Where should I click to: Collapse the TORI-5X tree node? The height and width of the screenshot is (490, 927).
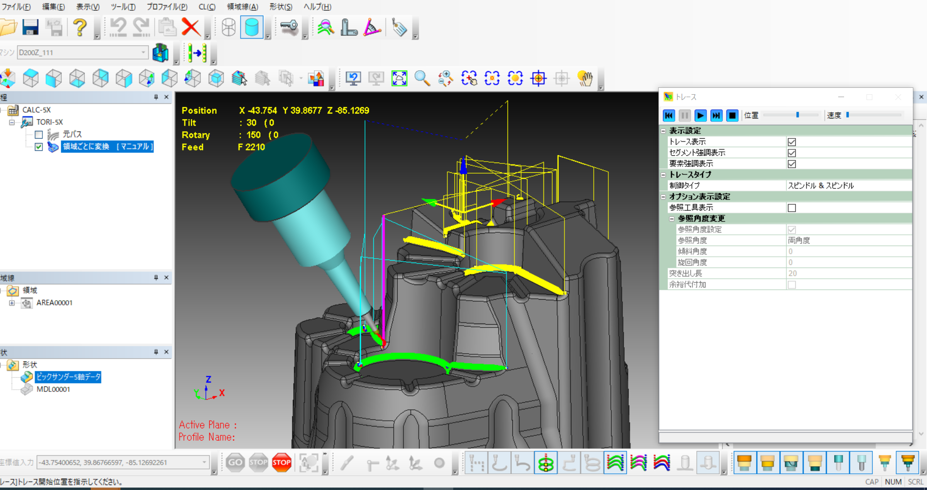click(12, 122)
